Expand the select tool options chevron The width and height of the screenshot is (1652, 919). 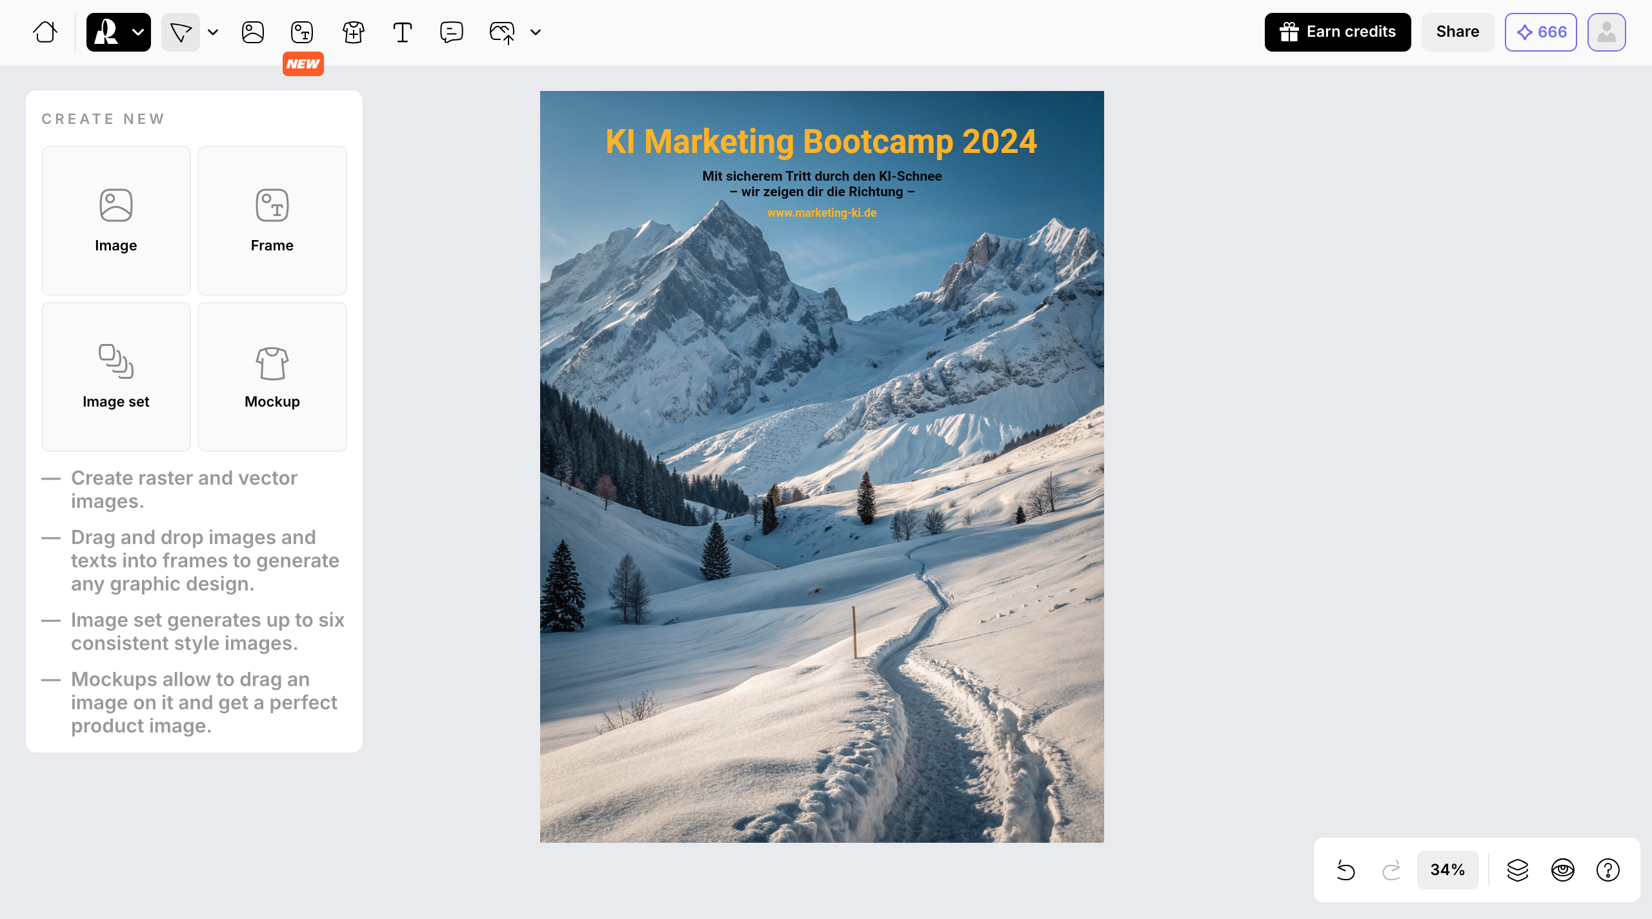coord(213,32)
